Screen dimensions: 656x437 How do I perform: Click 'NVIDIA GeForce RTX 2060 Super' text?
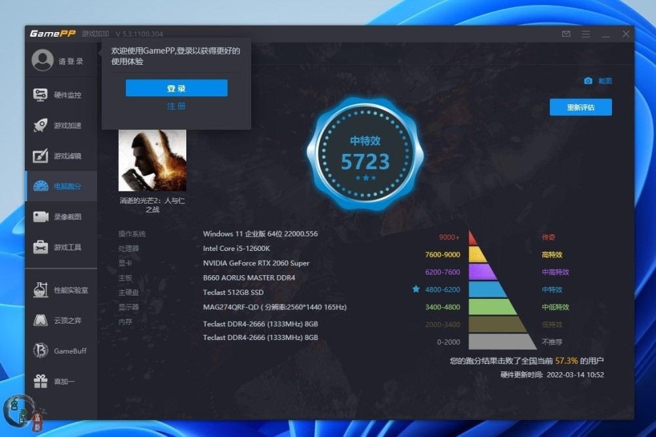(x=256, y=263)
